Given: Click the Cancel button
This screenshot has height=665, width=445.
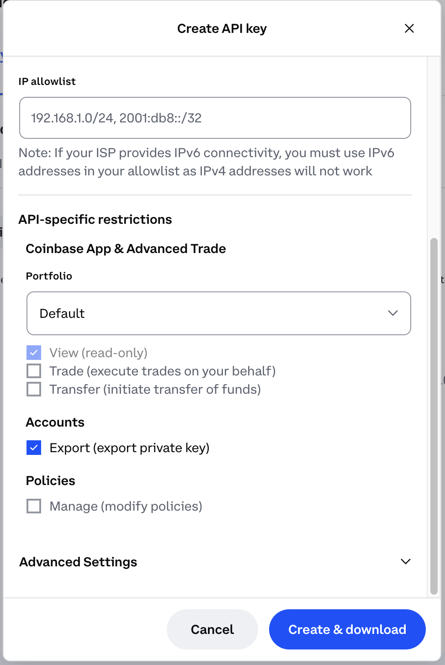Looking at the screenshot, I should 212,629.
